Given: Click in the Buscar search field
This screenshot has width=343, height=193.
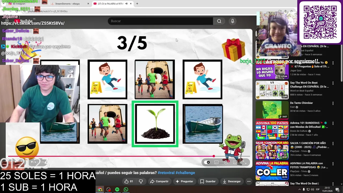Looking at the screenshot, I should tap(160, 21).
